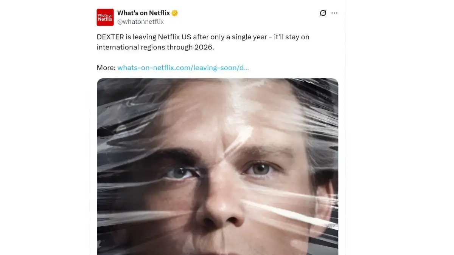Follow the whats-on-netflix.com leaving-soon link
Image resolution: width=454 pixels, height=255 pixels.
click(x=183, y=68)
